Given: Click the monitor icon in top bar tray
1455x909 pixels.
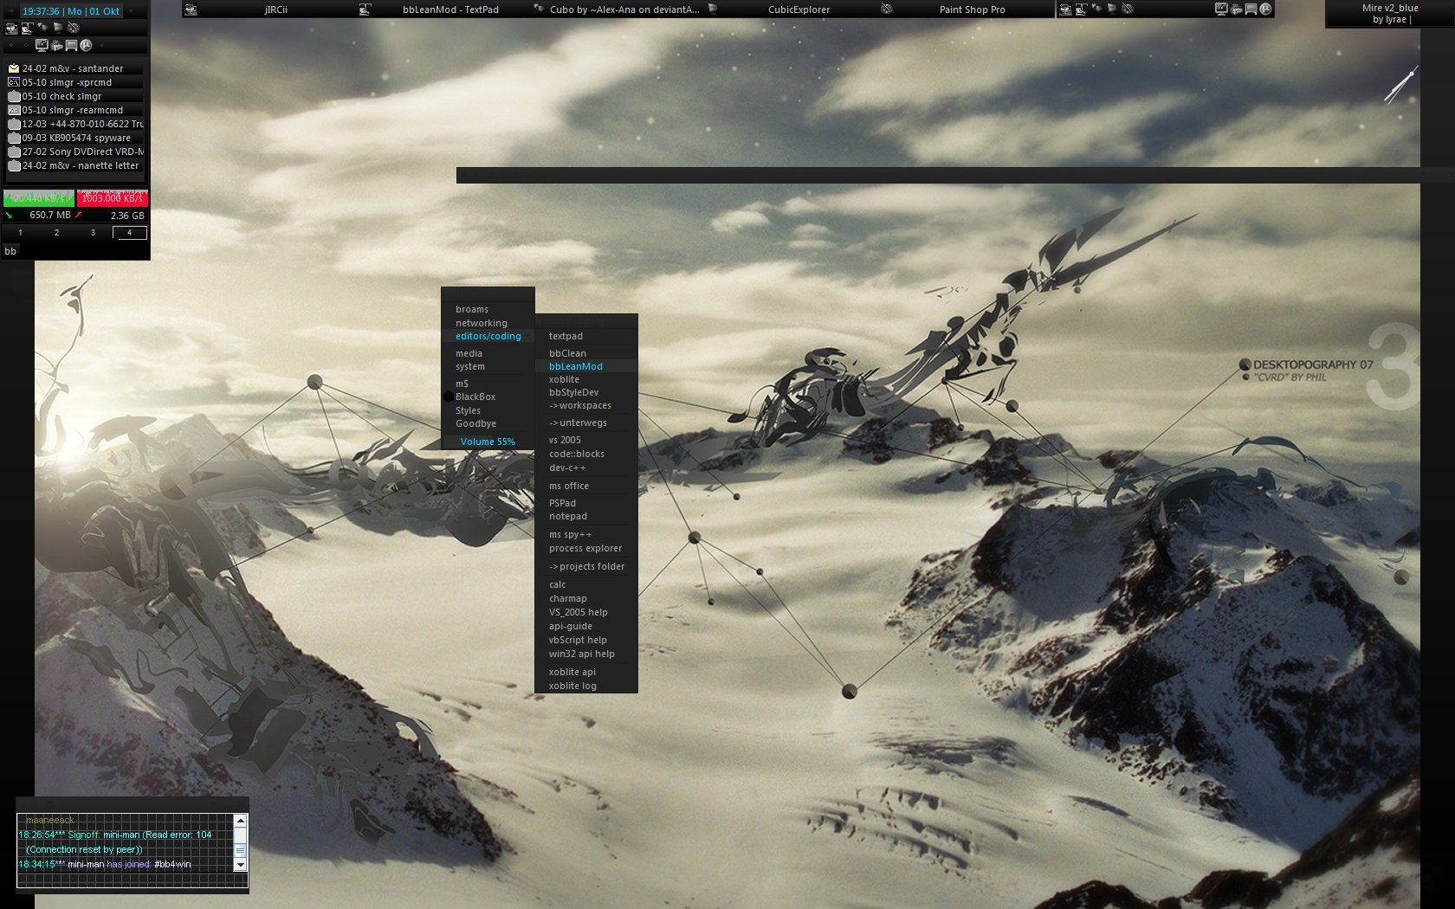Looking at the screenshot, I should [x=1221, y=9].
